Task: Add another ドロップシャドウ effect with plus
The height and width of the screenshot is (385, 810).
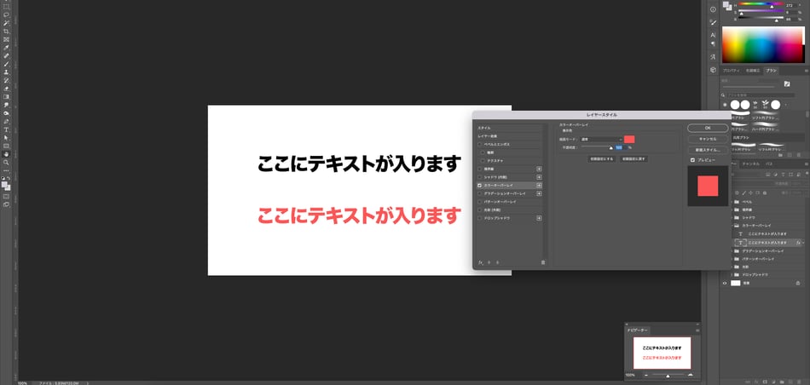Action: click(x=540, y=218)
